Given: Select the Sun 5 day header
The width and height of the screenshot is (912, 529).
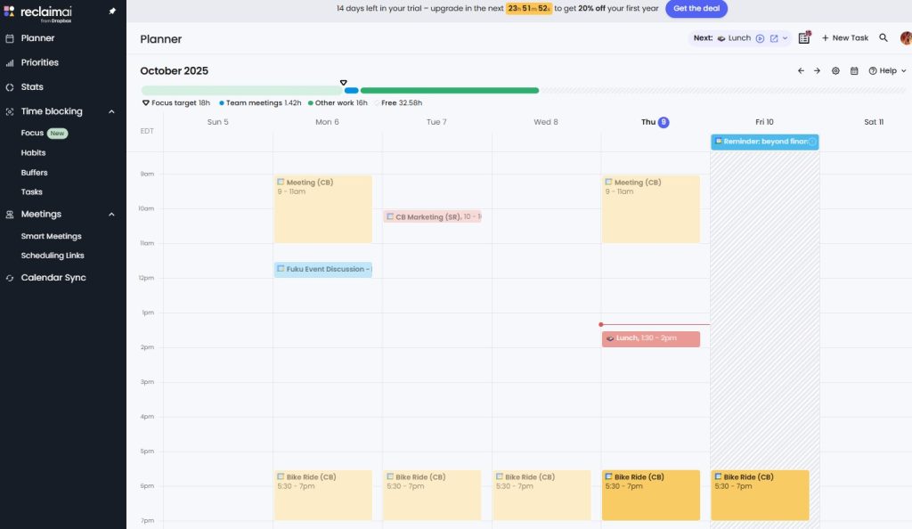Looking at the screenshot, I should tap(217, 122).
